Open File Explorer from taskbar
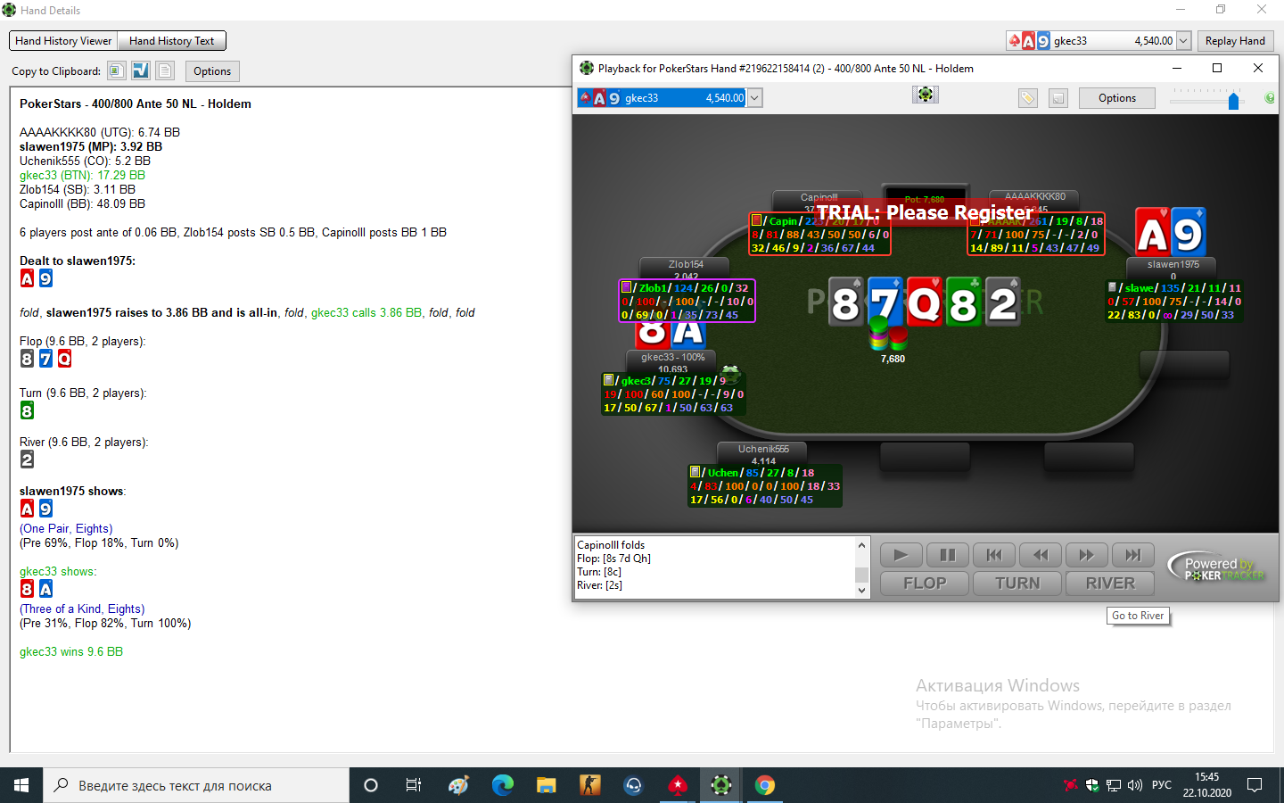 click(547, 785)
